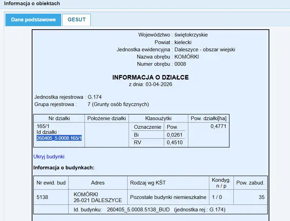
Task: Click the built-up area value 35
Action: coord(261,197)
